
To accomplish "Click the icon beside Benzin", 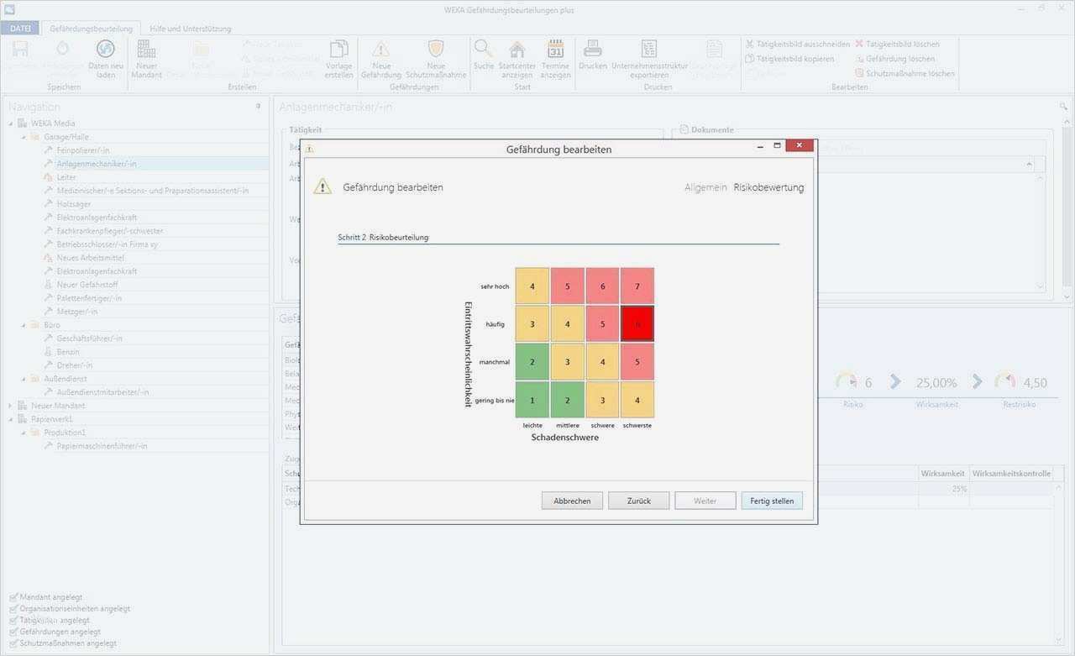I will click(49, 352).
